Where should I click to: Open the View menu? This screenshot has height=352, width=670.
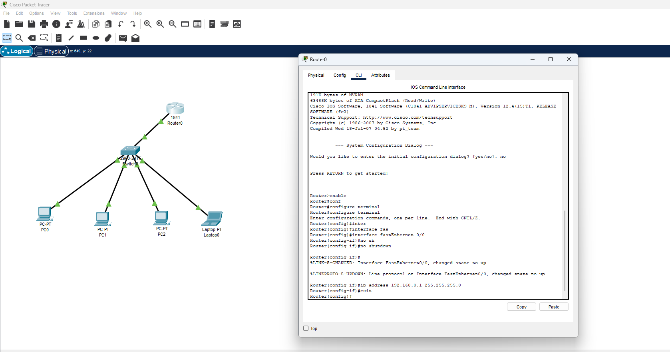[55, 13]
